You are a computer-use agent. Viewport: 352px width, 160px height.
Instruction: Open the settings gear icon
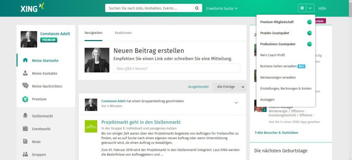point(302,8)
